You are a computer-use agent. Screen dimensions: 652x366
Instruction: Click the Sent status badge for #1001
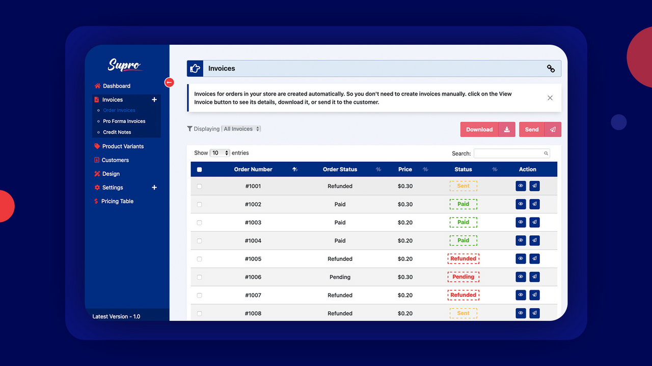[464, 186]
